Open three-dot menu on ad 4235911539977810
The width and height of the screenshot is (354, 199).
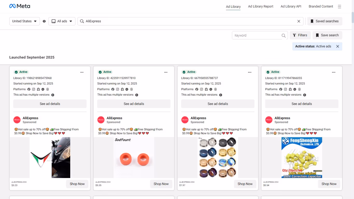tap(166, 72)
